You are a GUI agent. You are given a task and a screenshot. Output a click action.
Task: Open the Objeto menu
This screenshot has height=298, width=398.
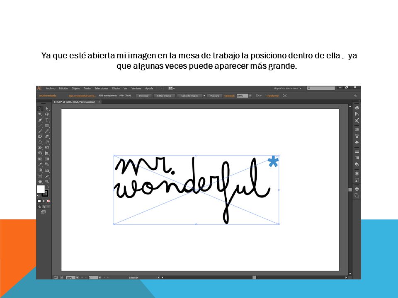[x=75, y=89]
